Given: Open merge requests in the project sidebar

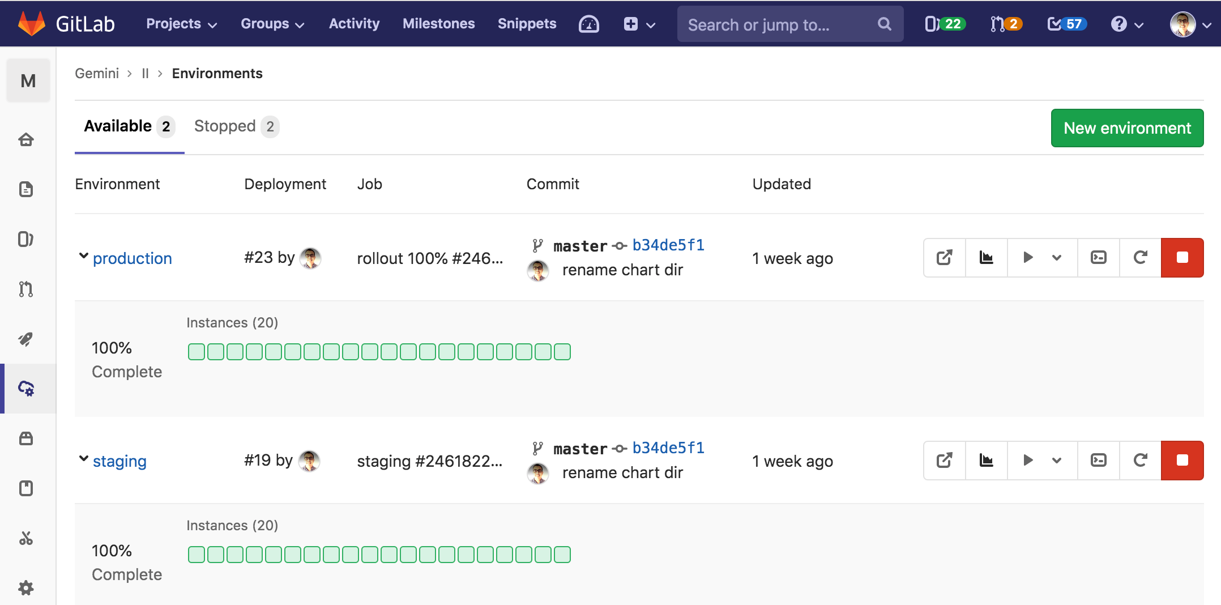Looking at the screenshot, I should click(x=27, y=289).
